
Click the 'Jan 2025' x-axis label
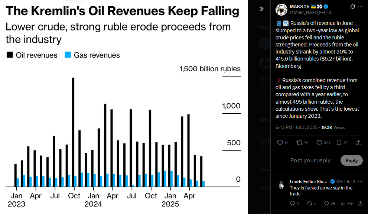tap(170, 200)
